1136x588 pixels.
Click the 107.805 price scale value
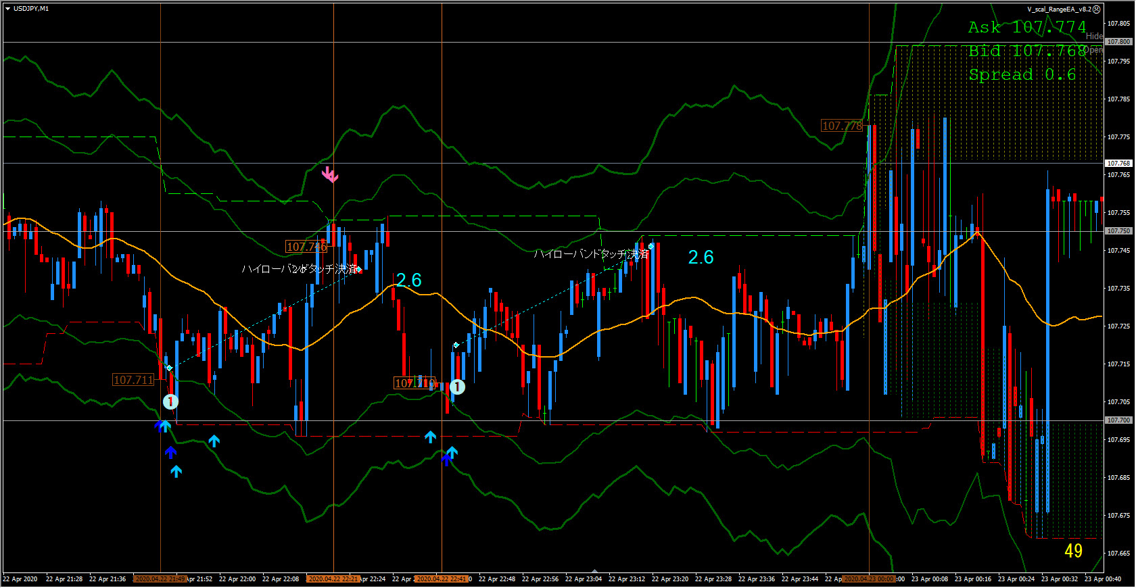coord(1118,24)
